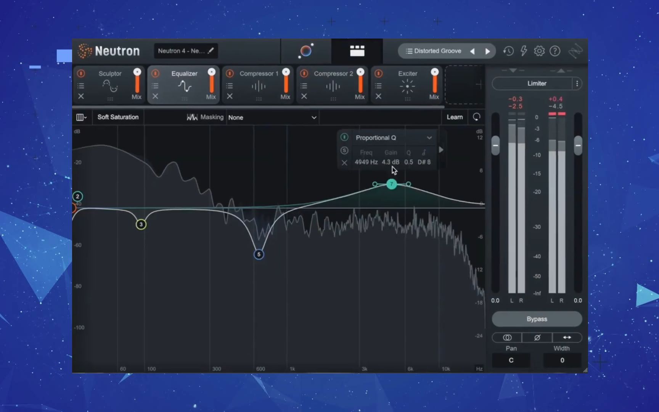
Task: Toggle Equalizer module power button
Action: click(155, 73)
